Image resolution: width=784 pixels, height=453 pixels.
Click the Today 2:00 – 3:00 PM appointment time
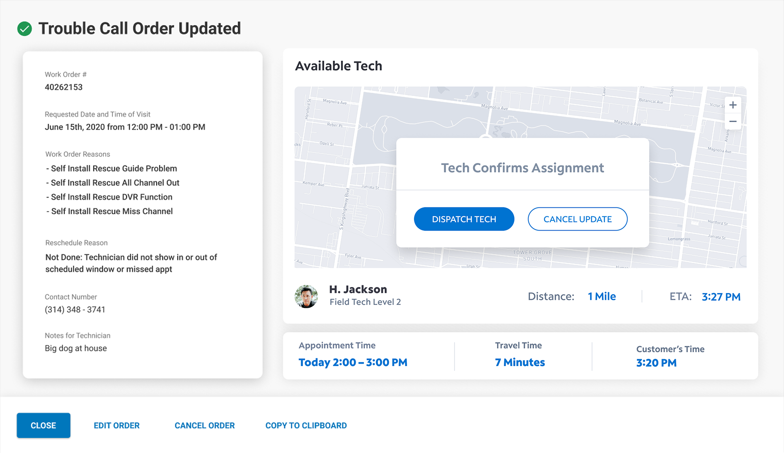(353, 362)
